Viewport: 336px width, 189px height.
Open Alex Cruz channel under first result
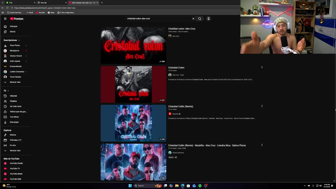point(176,36)
